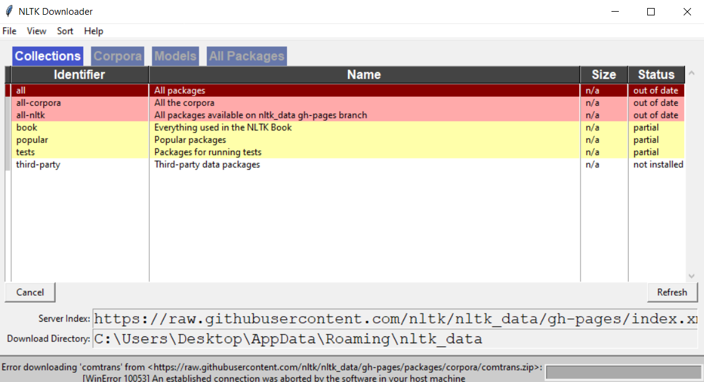Screen dimensions: 704x382
Task: Click the Cancel button
Action: 30,292
